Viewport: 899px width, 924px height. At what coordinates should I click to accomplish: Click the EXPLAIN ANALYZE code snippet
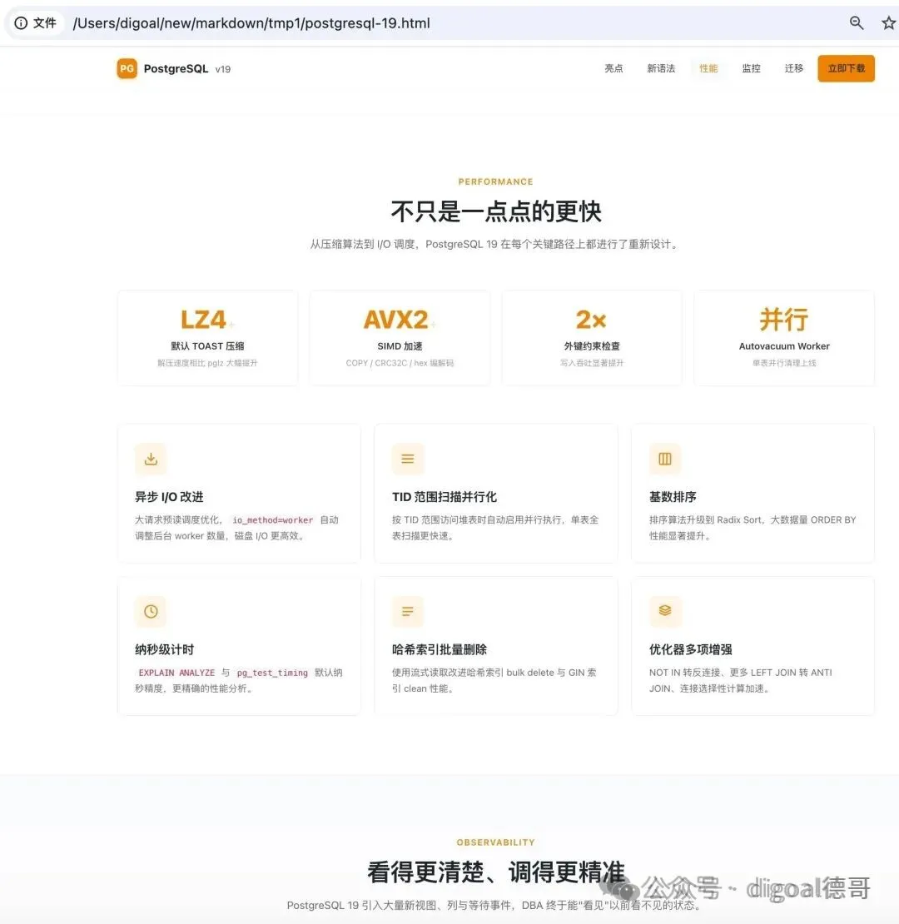(176, 673)
